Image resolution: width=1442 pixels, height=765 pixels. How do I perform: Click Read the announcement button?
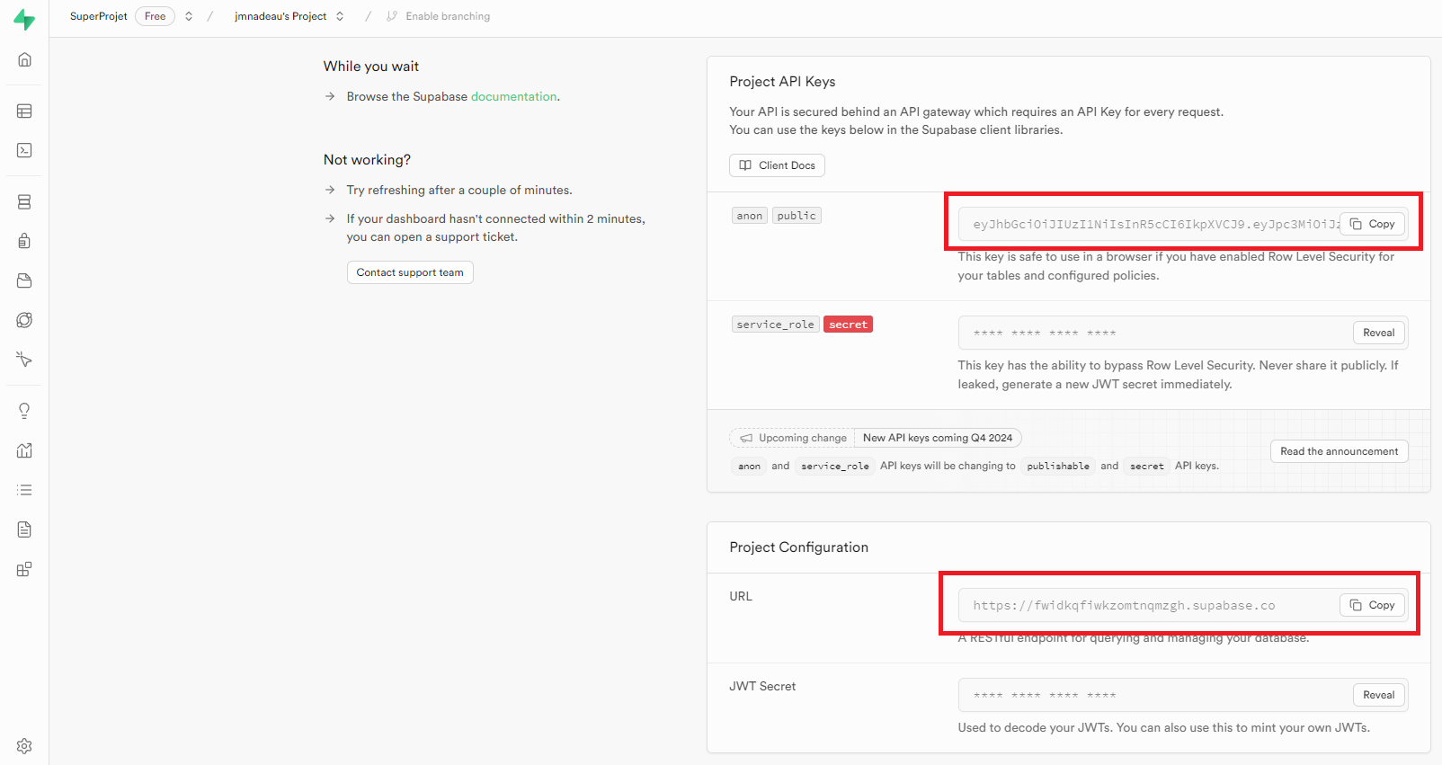coord(1340,451)
